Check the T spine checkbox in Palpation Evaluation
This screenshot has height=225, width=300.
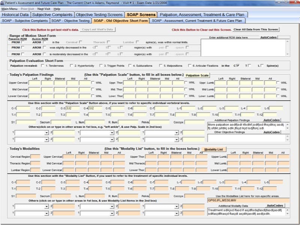coord(249,65)
